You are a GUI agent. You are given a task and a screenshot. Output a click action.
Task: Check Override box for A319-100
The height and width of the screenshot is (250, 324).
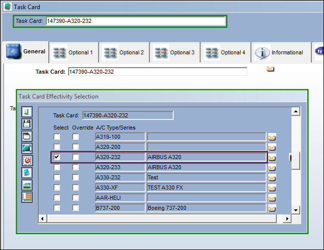[x=76, y=137]
